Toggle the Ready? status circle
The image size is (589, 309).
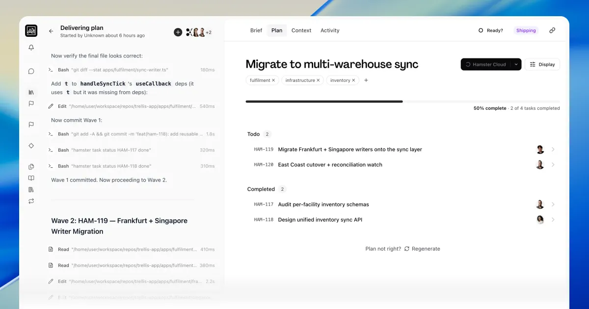[481, 30]
